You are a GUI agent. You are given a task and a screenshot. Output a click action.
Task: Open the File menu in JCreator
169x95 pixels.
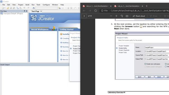3,5
